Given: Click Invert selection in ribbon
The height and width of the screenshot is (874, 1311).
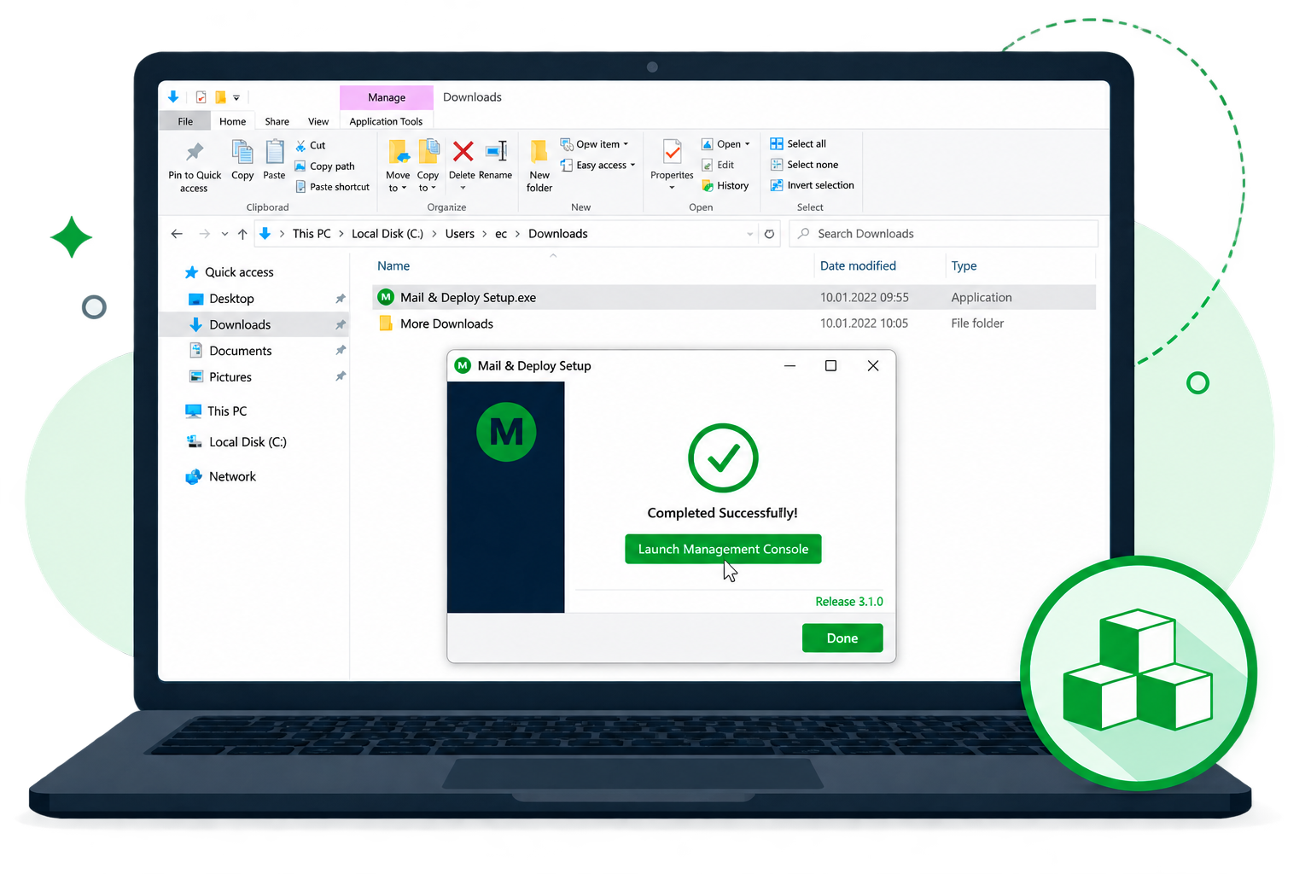Looking at the screenshot, I should [x=812, y=185].
